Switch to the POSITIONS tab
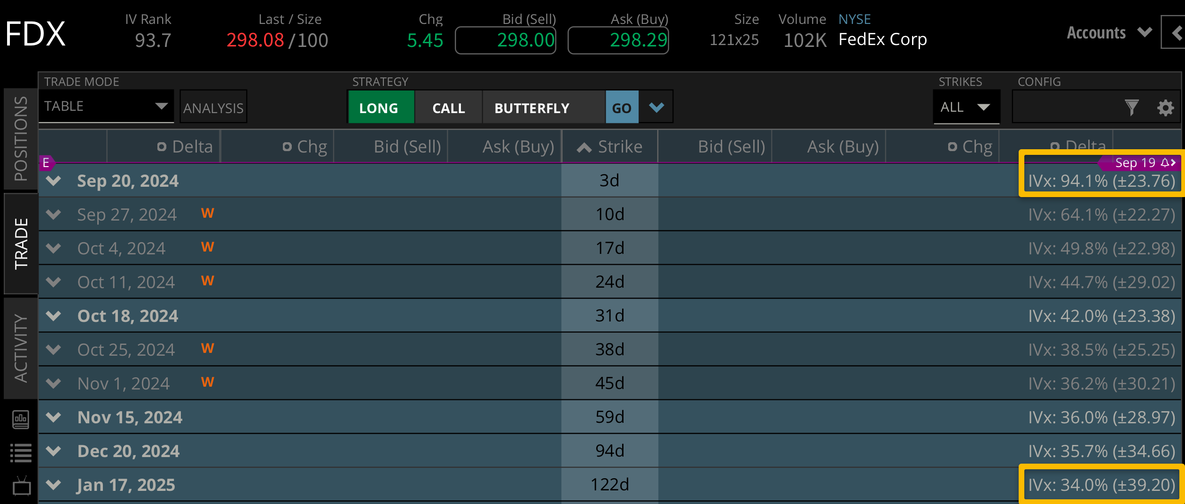This screenshot has width=1185, height=504. pos(21,138)
